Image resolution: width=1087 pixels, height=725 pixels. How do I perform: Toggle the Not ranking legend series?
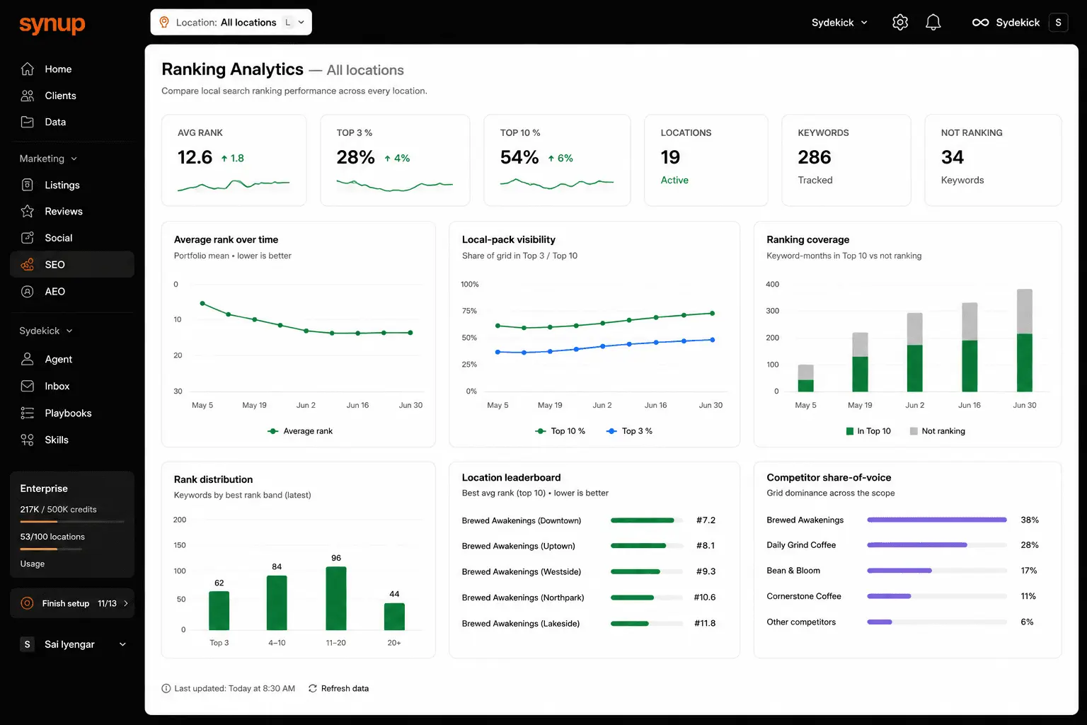click(938, 430)
